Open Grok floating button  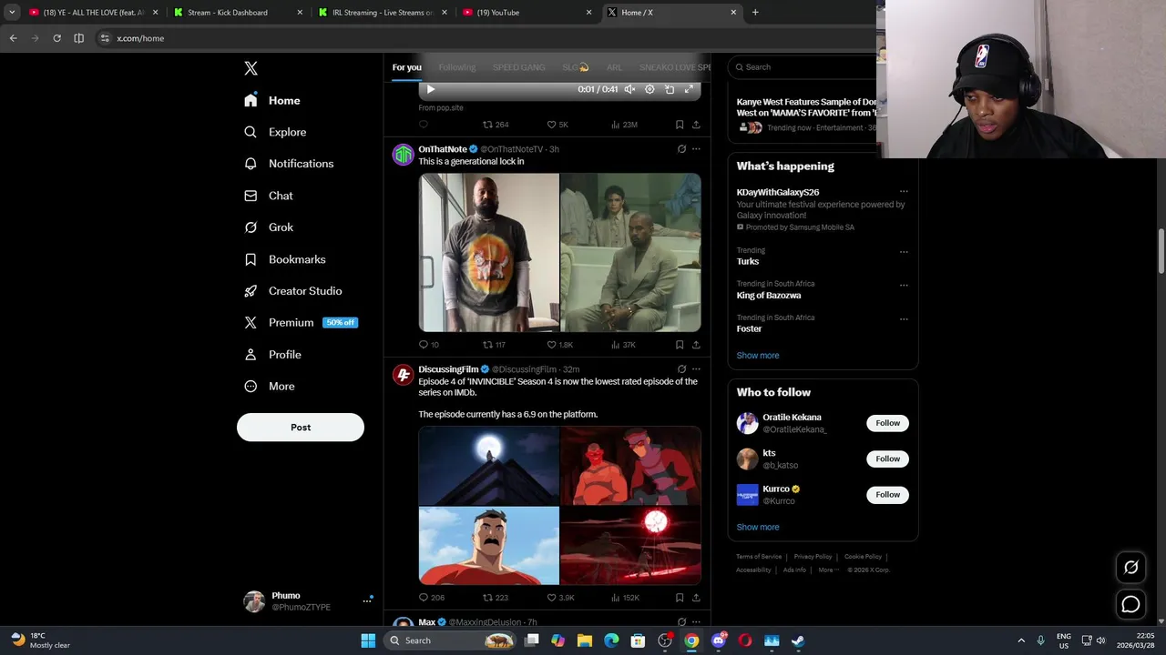1130,567
